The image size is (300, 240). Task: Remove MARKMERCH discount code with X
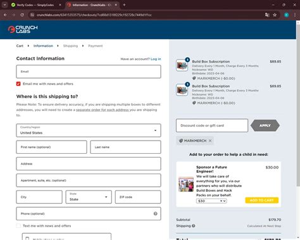click(x=210, y=141)
